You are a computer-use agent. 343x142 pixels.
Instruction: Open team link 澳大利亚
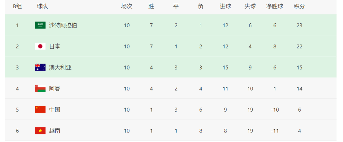tap(60, 67)
